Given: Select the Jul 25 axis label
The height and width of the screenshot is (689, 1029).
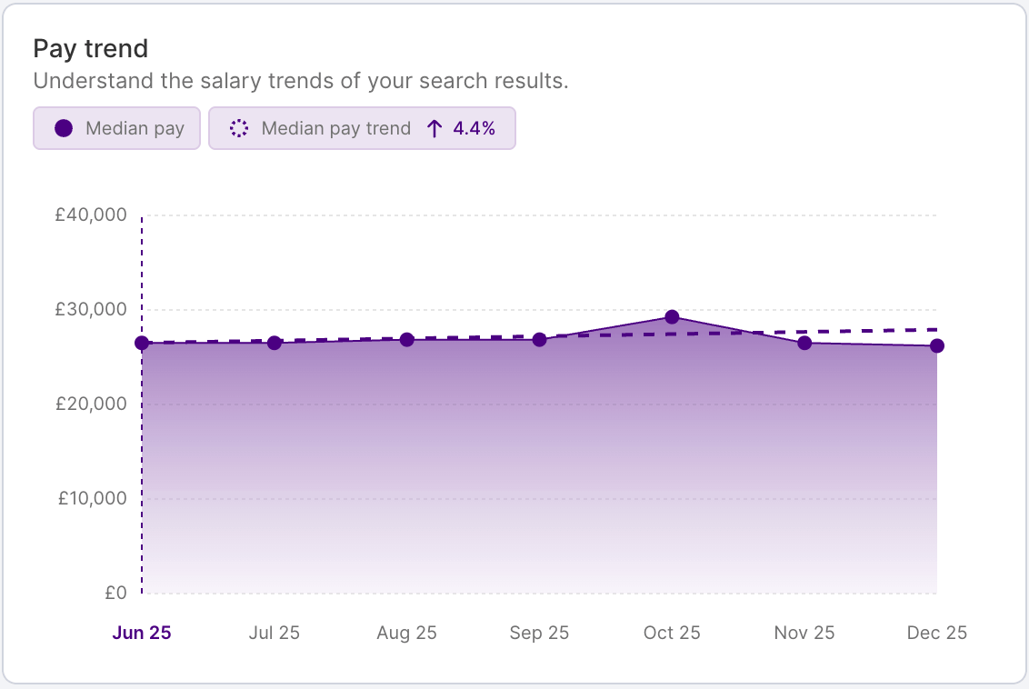Looking at the screenshot, I should pos(274,632).
